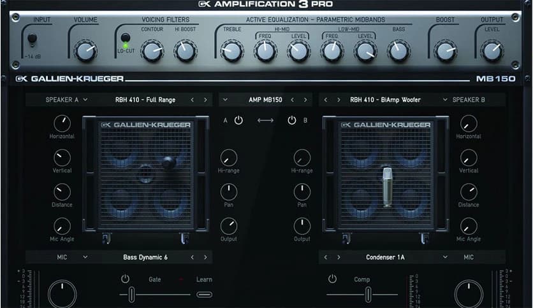This screenshot has width=533, height=308.
Task: Toggle Speaker B power button
Action: coord(291,120)
